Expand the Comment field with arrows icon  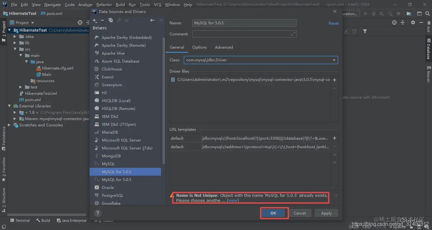point(293,34)
